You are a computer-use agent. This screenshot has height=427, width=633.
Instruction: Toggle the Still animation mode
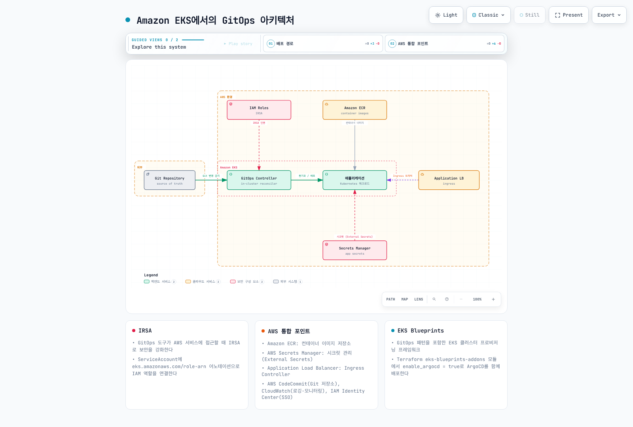coord(529,15)
